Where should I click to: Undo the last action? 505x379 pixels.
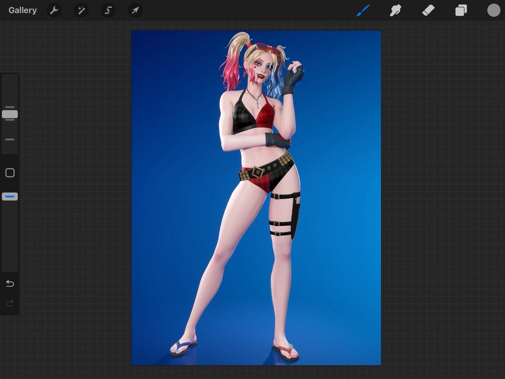10,283
